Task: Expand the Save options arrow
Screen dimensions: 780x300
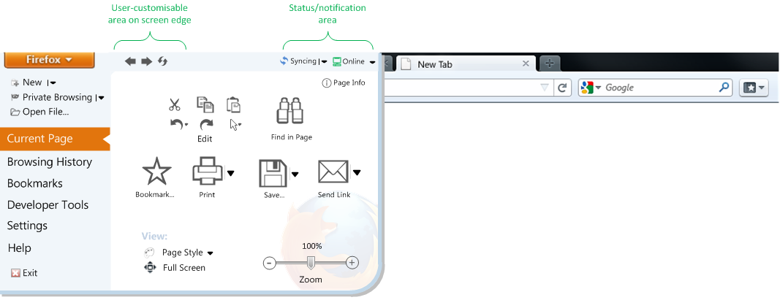Action: click(x=295, y=174)
